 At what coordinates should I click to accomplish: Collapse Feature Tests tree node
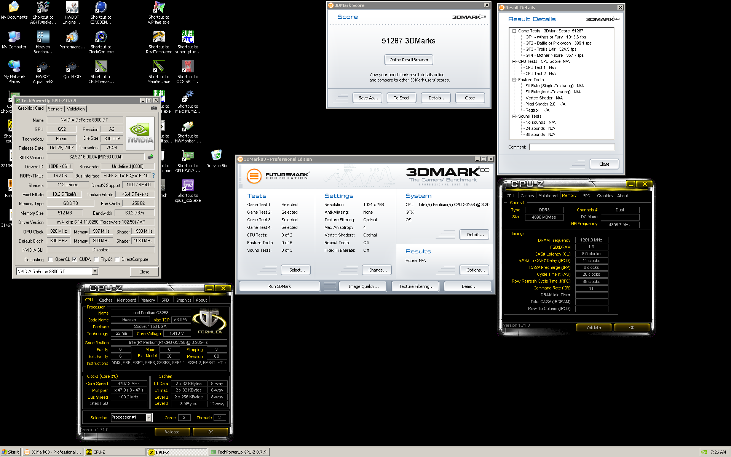coord(514,80)
